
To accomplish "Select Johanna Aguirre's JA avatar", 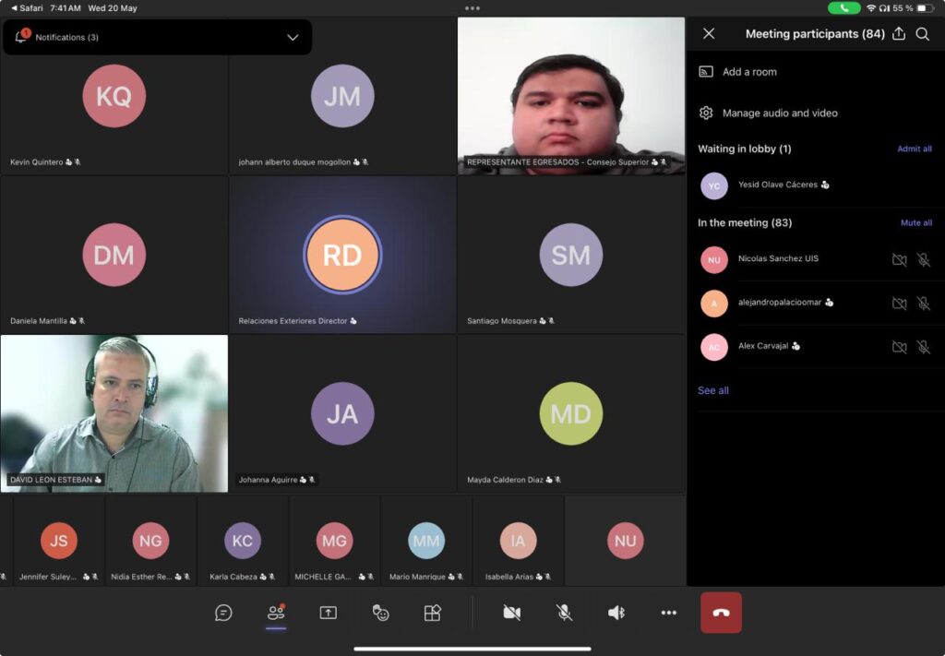I will (342, 414).
